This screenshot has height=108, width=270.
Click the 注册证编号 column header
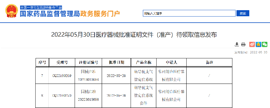tap(89, 62)
